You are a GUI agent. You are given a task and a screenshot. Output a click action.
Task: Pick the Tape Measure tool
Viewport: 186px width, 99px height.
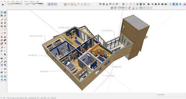[2, 48]
